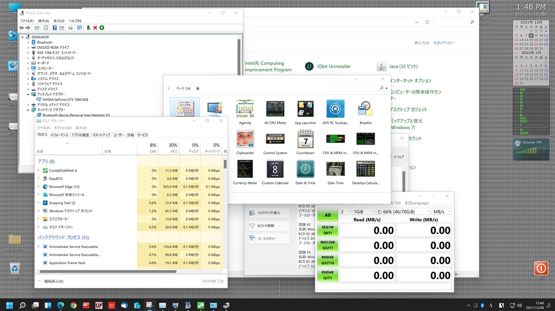555x311 pixels.
Task: Click the red power gadget on desktop
Action: (541, 268)
